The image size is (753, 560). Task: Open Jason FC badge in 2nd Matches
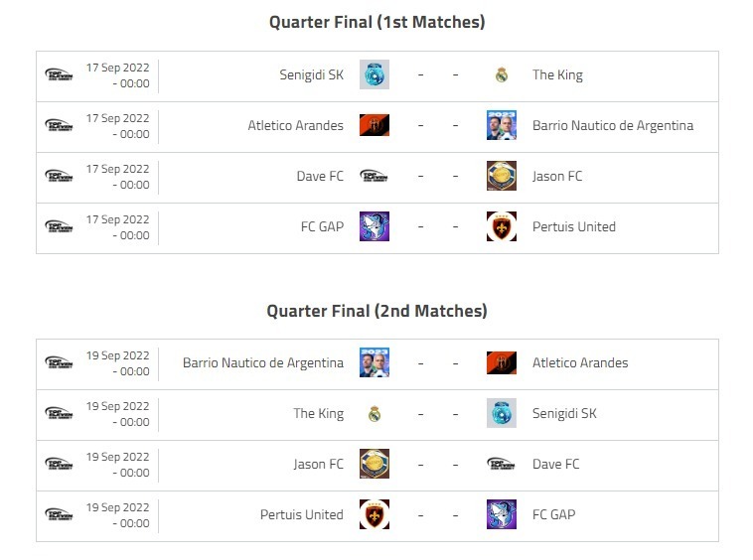click(374, 464)
